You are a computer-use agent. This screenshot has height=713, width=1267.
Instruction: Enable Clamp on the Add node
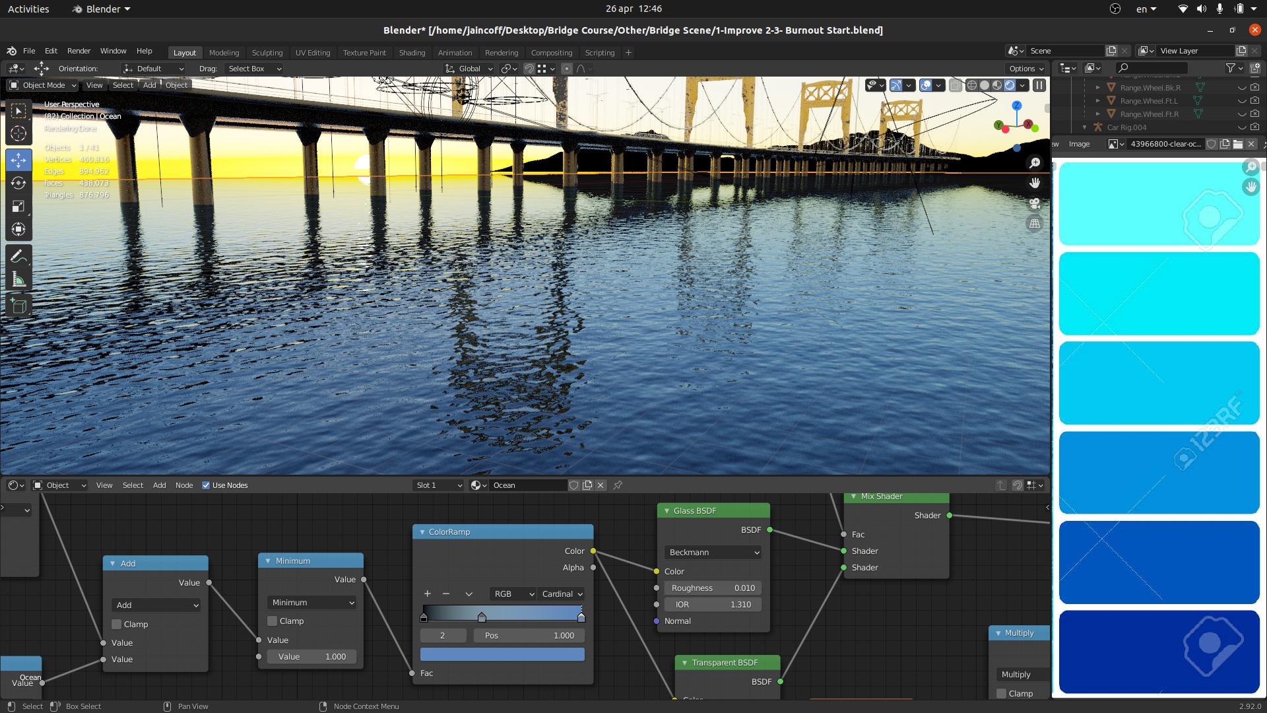(118, 624)
